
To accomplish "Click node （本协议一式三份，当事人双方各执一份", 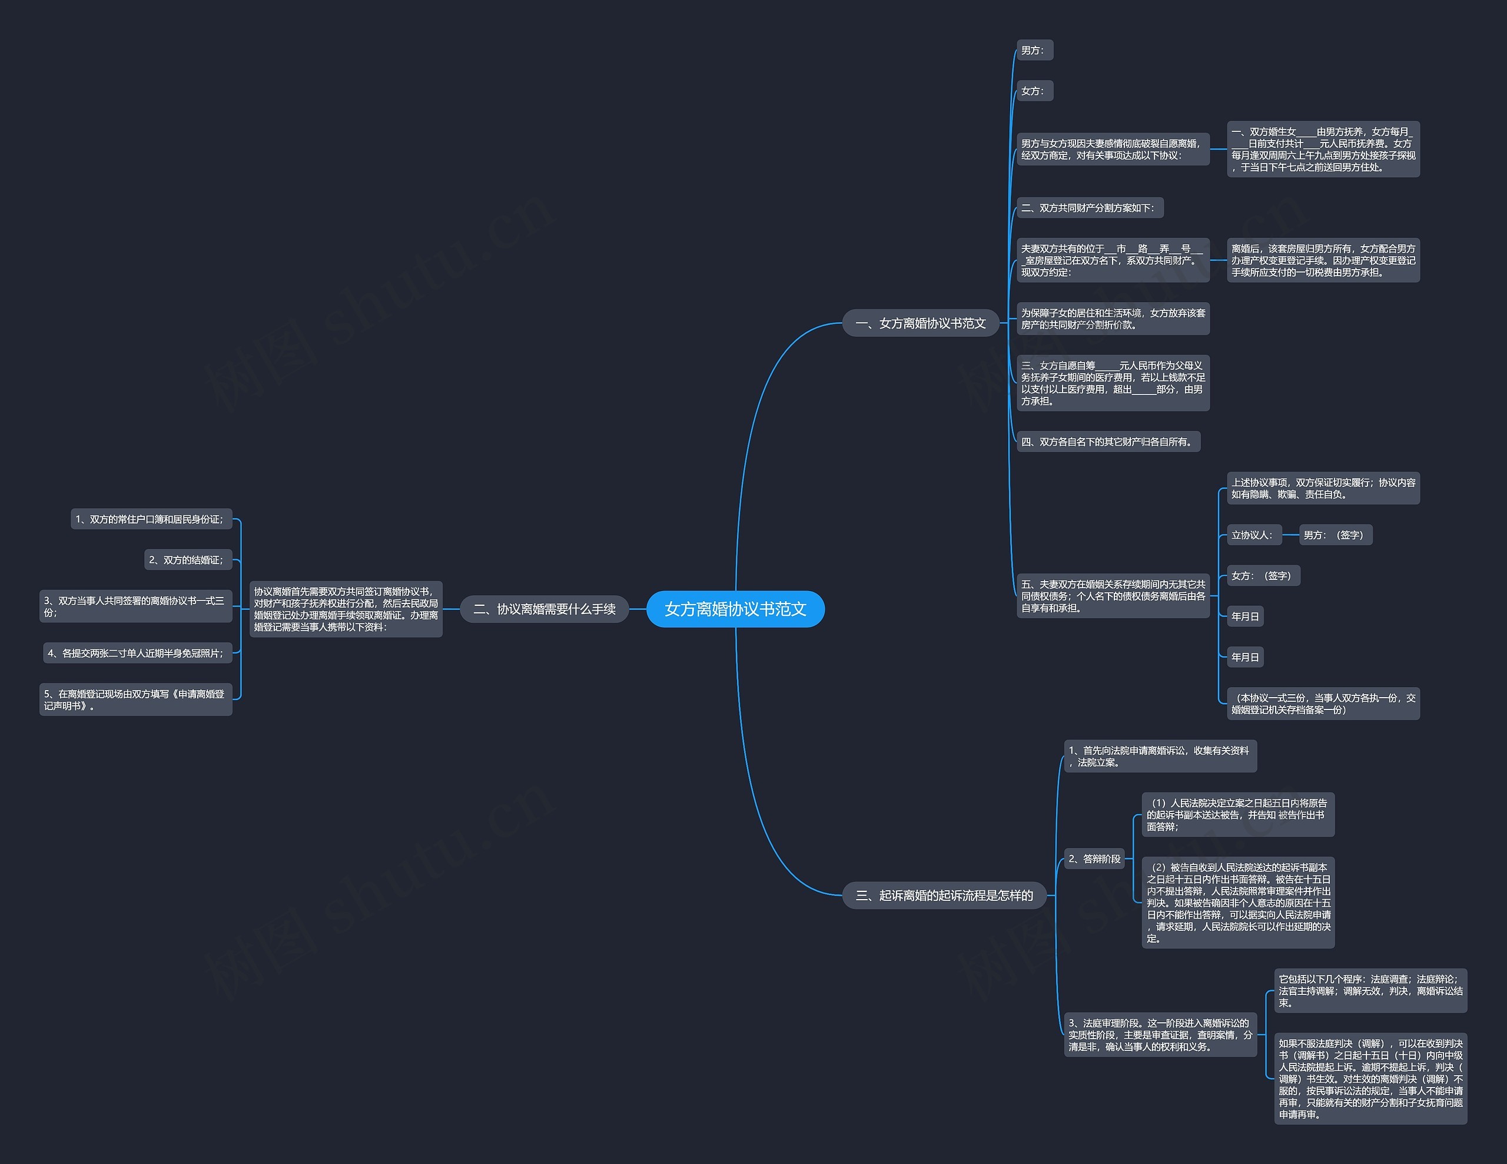I will (x=1323, y=703).
